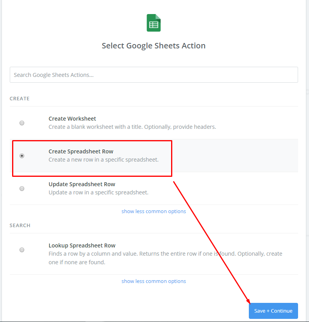Click the 'Create a blank worksheet' description

tap(132, 127)
